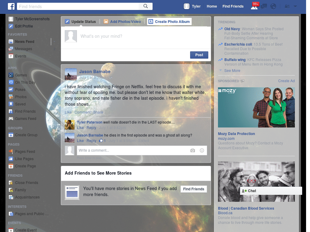Select the Add Photos/Video tab
310x232 pixels.
pyautogui.click(x=122, y=21)
